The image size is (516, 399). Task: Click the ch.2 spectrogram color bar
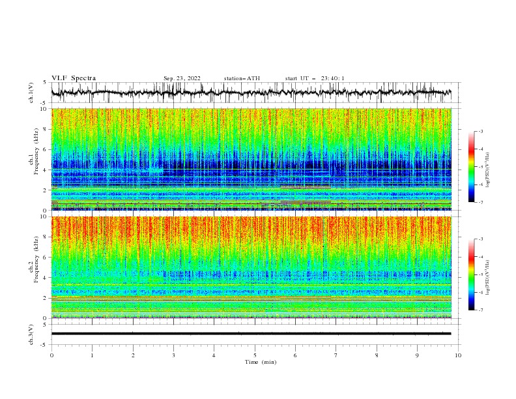471,274
